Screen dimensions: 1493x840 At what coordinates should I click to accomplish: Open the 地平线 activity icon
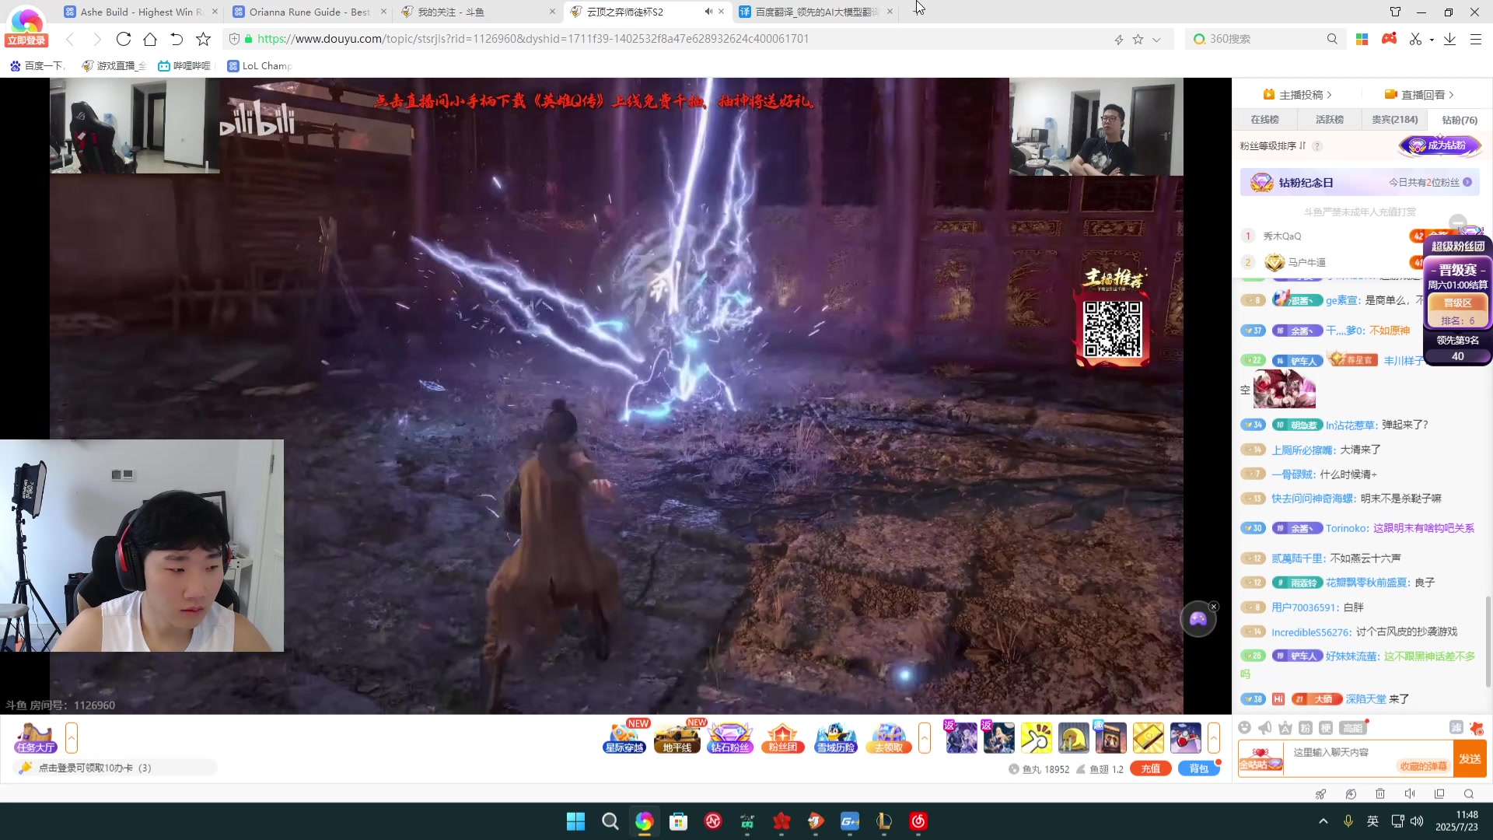click(x=677, y=737)
